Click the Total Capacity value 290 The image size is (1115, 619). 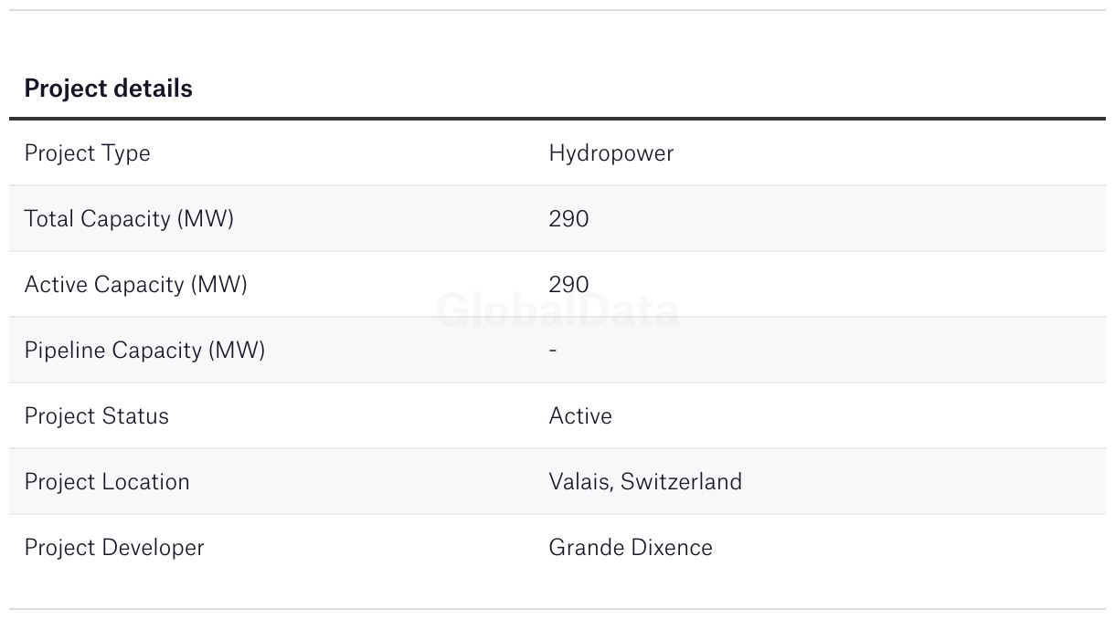pyautogui.click(x=568, y=219)
